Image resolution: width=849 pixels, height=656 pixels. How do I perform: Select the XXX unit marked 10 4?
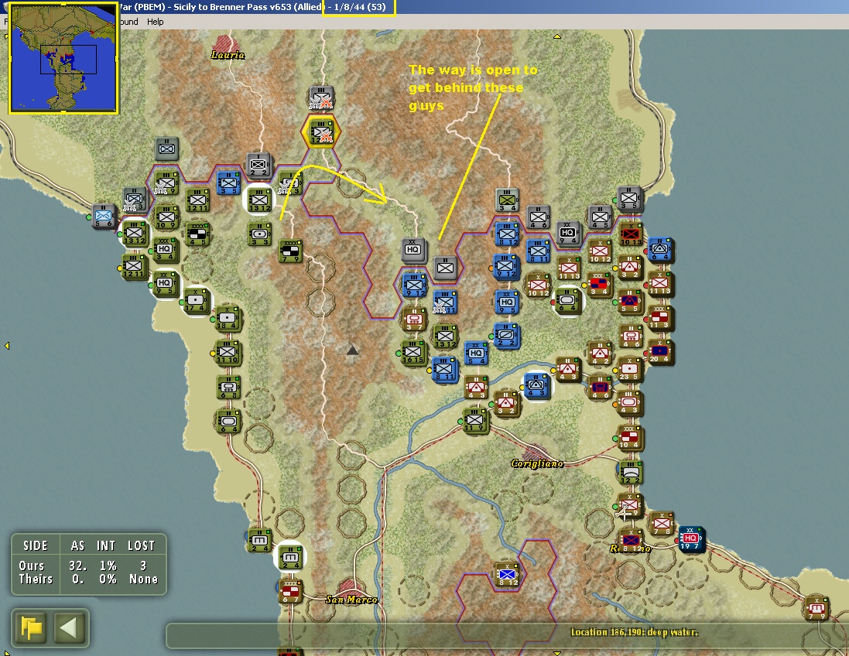point(630,437)
